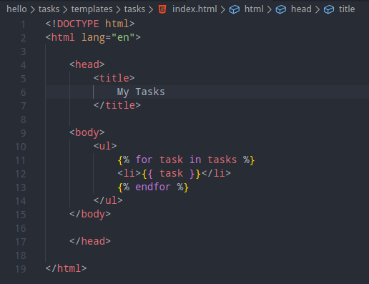Click line number 6 in gutter
The width and height of the screenshot is (369, 284).
click(23, 92)
